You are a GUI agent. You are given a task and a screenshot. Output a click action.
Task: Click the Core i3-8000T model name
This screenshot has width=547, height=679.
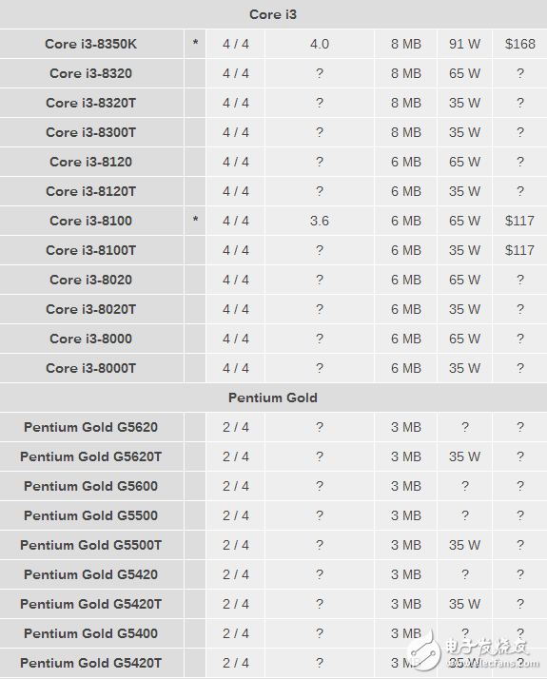click(x=91, y=368)
